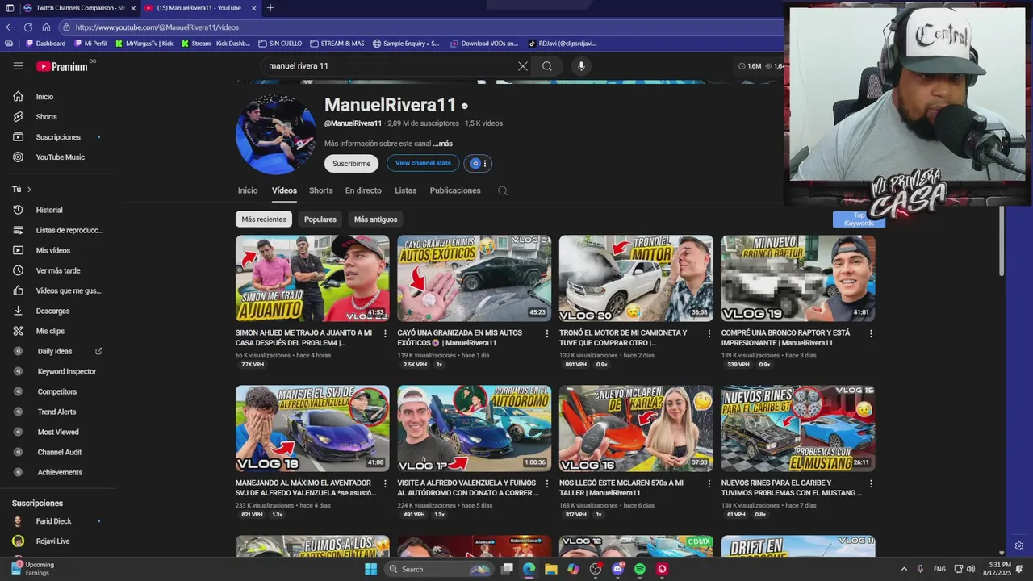Viewport: 1033px width, 581px height.
Task: Open options menu for GRANIZADA video
Action: [547, 333]
